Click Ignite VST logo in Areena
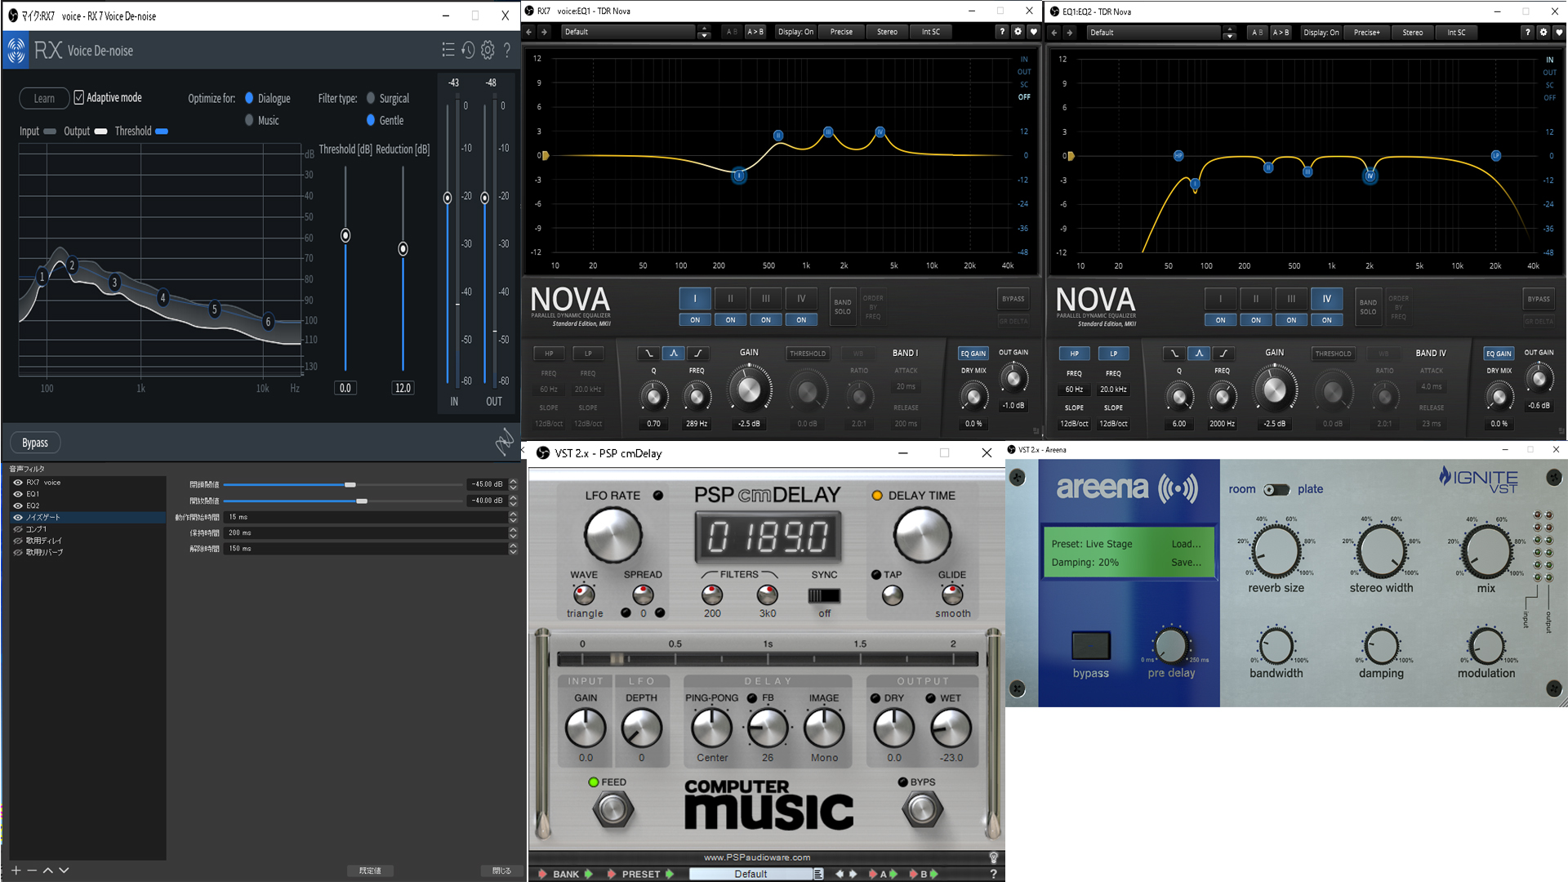 pos(1478,479)
